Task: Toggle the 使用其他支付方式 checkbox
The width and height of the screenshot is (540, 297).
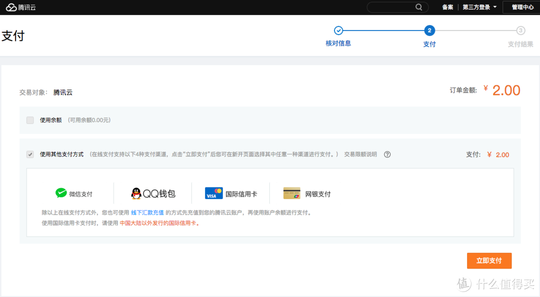Action: coord(30,154)
